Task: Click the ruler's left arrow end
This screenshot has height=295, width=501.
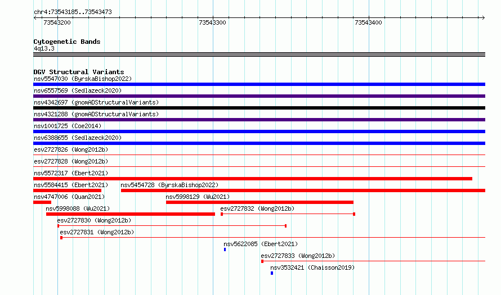Action: 35,18
